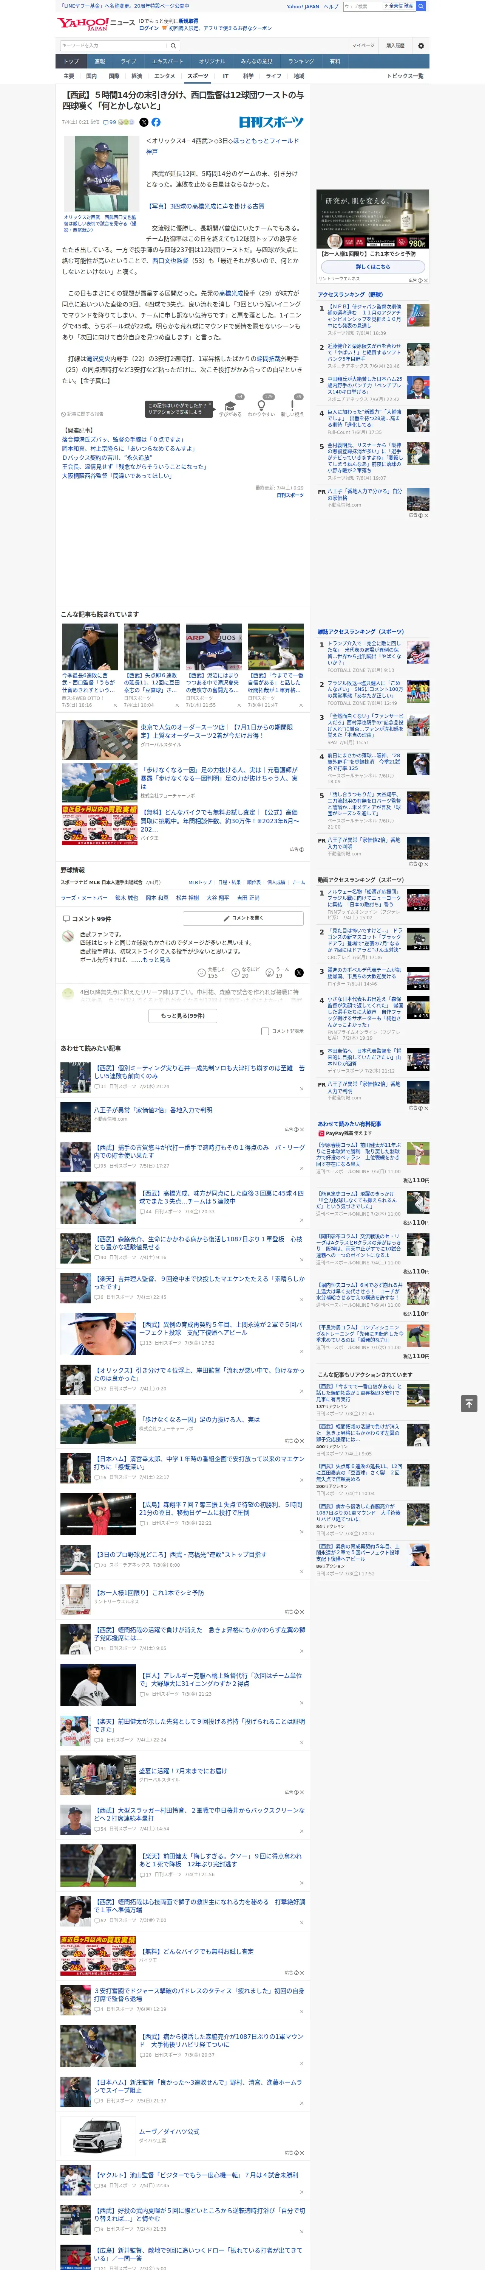Click into the web search input field
Image resolution: width=485 pixels, height=2270 pixels.
[363, 6]
